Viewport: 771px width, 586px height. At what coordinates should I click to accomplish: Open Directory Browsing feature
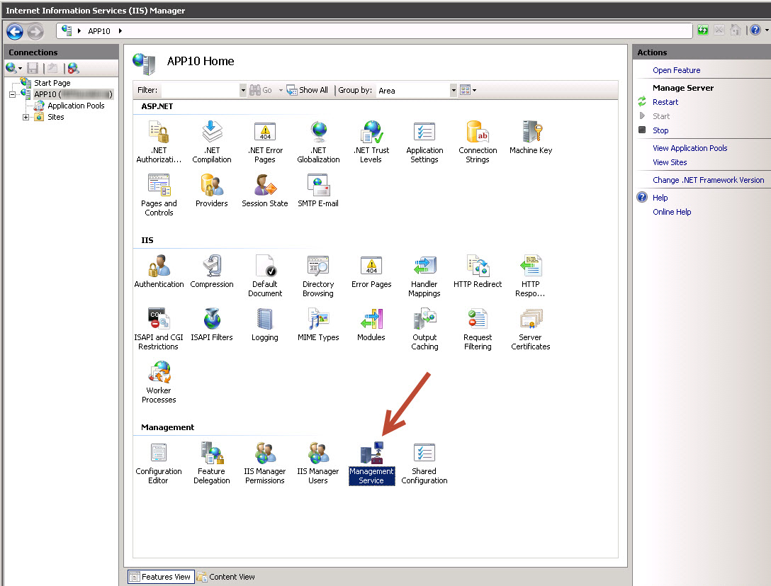[318, 276]
